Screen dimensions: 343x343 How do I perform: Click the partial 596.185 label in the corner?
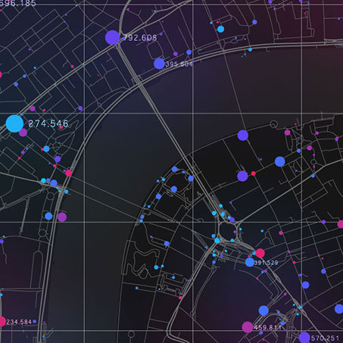click(17, 3)
